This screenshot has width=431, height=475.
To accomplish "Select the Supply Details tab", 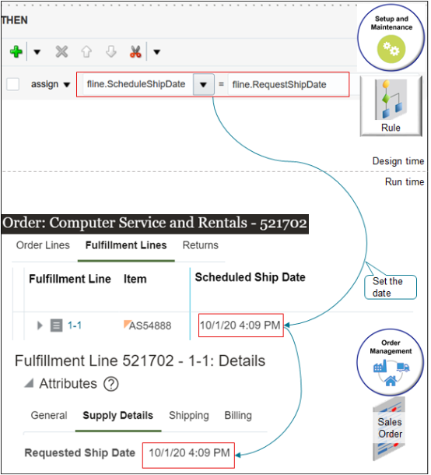I will pos(117,415).
